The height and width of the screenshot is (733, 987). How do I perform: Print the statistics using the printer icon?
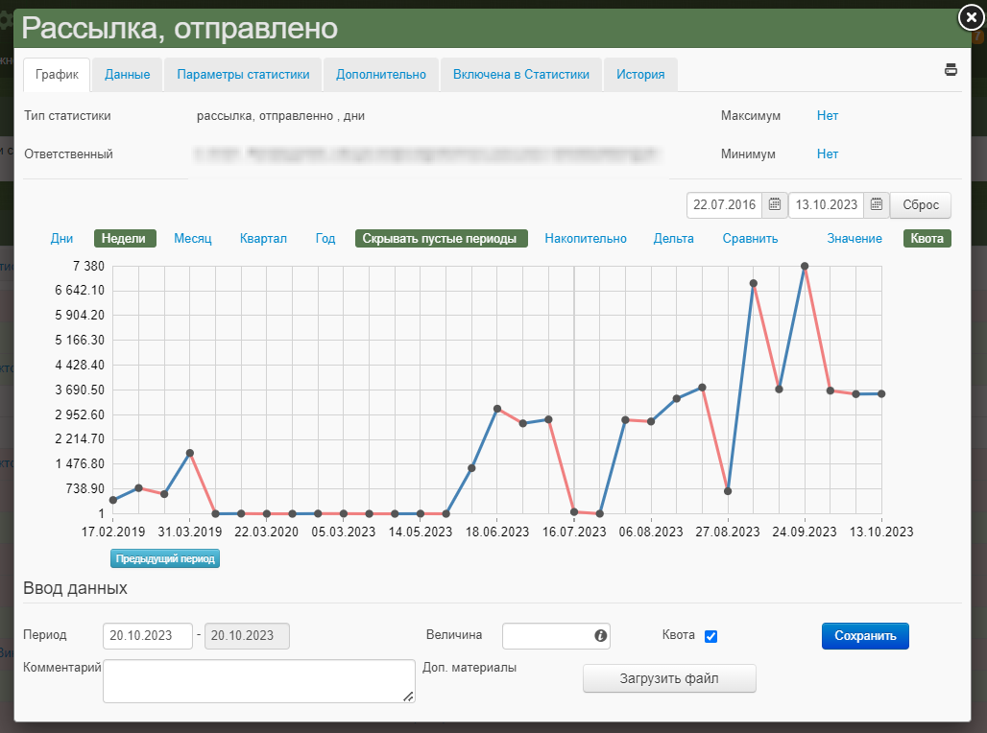tap(951, 70)
